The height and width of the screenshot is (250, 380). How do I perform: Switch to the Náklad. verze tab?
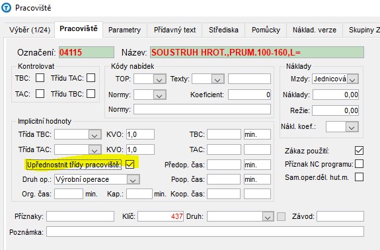(315, 30)
